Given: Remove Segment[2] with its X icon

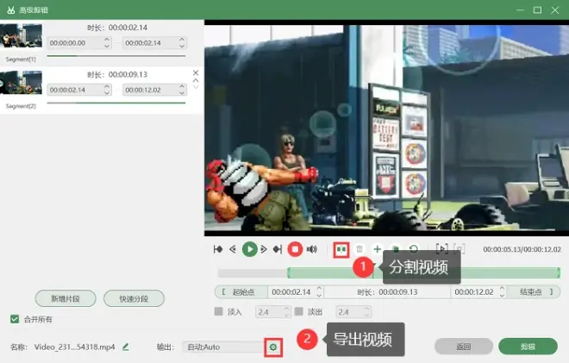Looking at the screenshot, I should (x=196, y=73).
